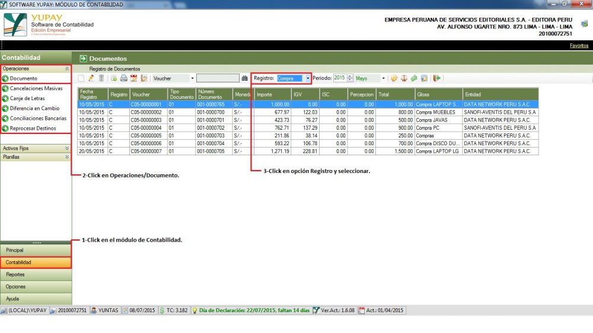Expand the Planillas section
593x333 pixels.
coord(67,157)
